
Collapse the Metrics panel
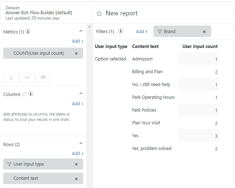81,32
